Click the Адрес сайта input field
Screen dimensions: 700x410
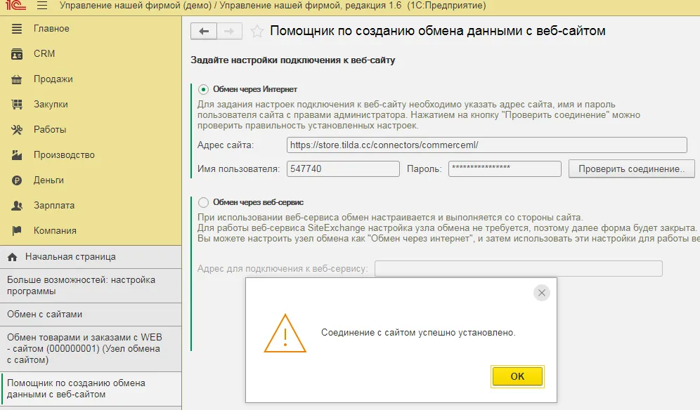point(486,145)
